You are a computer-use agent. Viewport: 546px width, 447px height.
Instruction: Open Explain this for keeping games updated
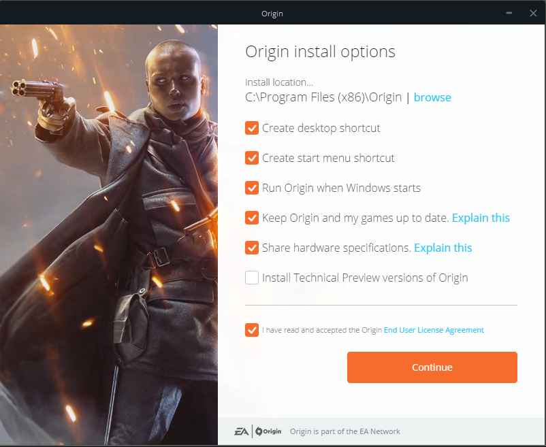(x=481, y=218)
